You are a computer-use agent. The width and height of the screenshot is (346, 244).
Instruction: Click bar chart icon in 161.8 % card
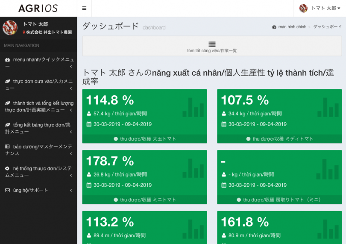[x=328, y=229]
